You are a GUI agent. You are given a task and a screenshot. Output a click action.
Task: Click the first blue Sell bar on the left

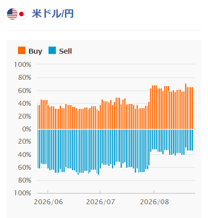(x=38, y=149)
